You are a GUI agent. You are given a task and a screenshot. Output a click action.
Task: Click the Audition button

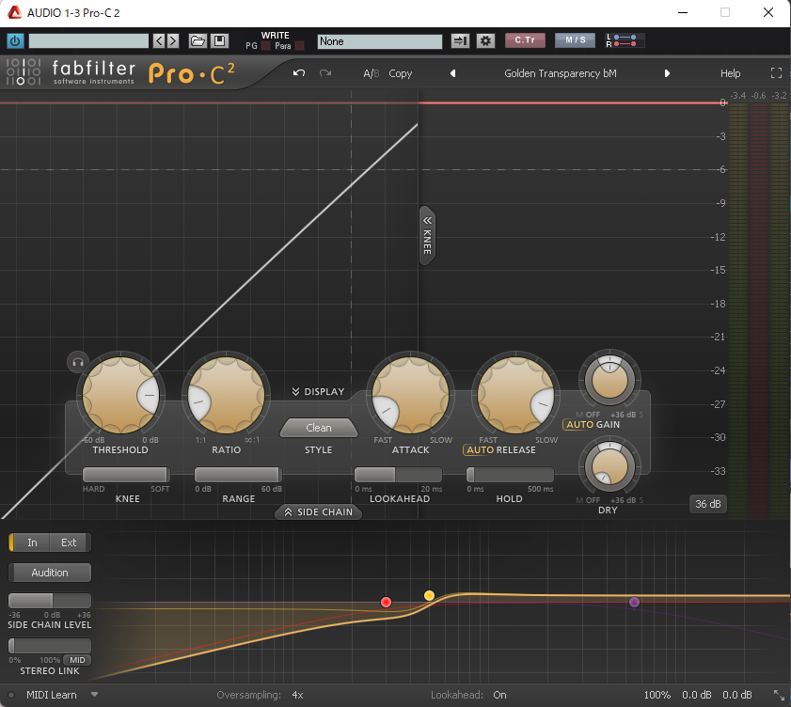coord(50,573)
